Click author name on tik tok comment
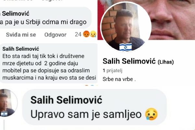Image resolution: width=195 pixels, height=130 pixels. (x=21, y=49)
